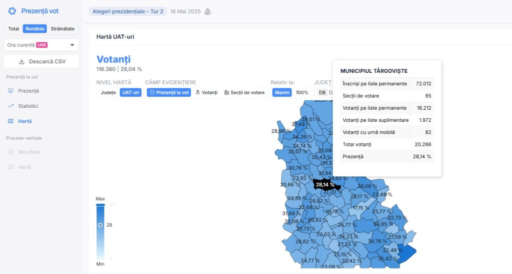Image resolution: width=512 pixels, height=274 pixels.
Task: Set the relative scale to 100%
Action: [x=302, y=92]
